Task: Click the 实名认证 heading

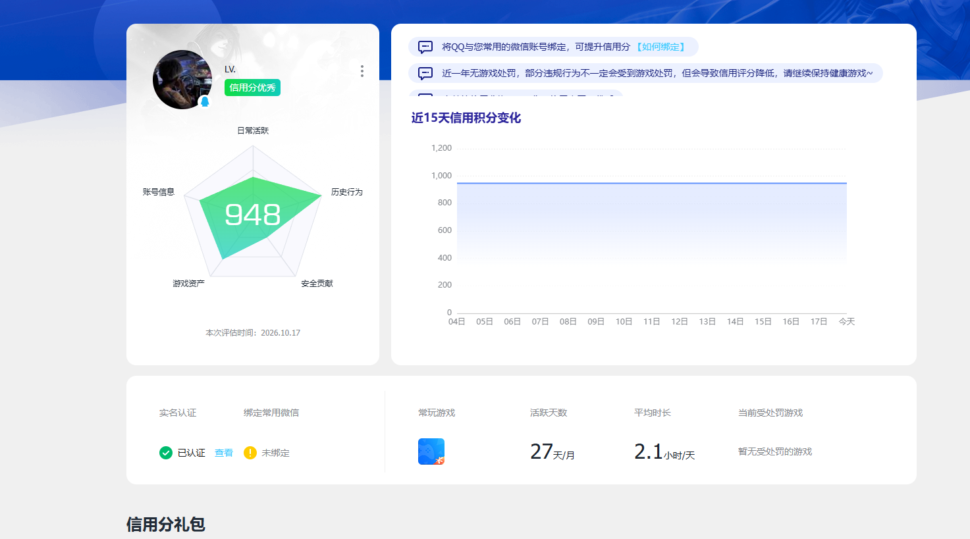Action: (178, 413)
